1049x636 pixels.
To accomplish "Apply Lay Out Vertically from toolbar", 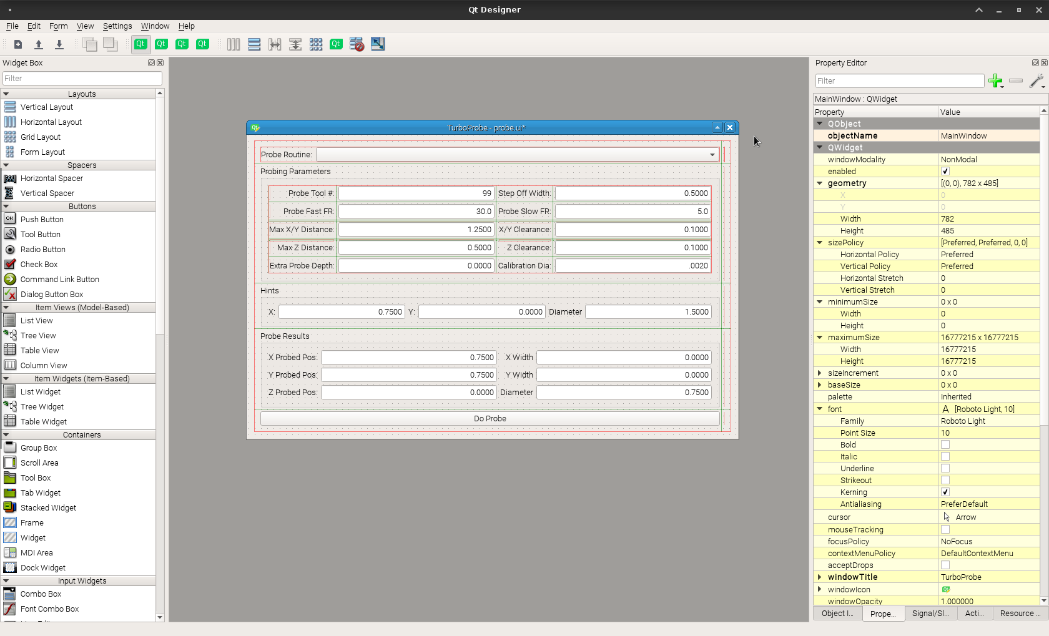I will [254, 44].
